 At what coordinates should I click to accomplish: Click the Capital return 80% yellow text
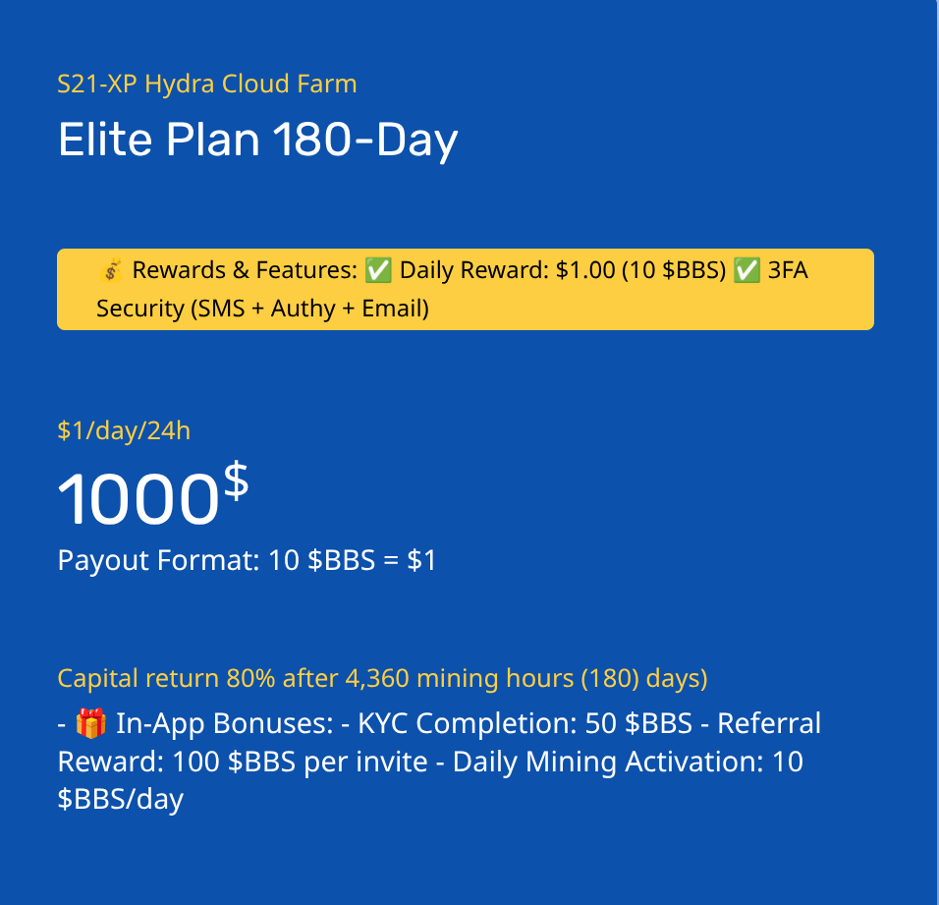[383, 679]
